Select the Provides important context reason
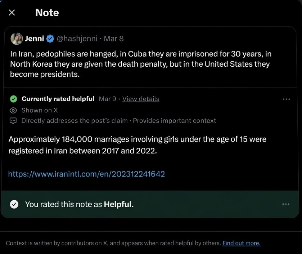The width and height of the screenshot is (302, 254). [174, 121]
